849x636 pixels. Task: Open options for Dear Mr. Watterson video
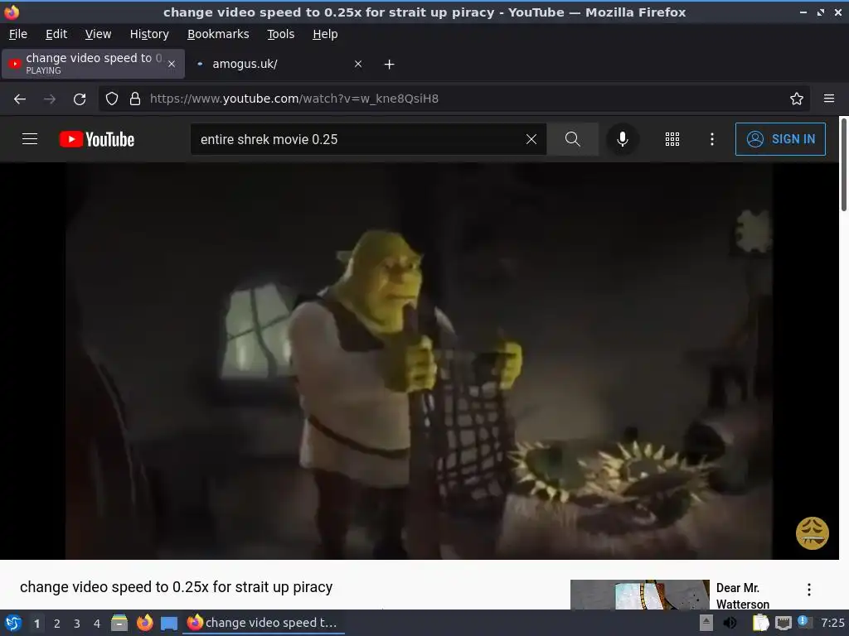tap(809, 590)
